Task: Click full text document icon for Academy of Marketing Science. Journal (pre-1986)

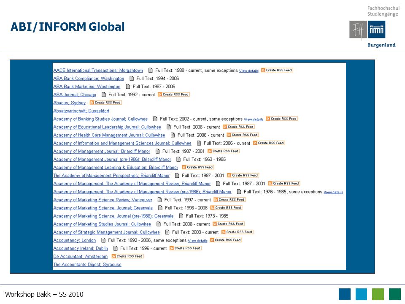Action: [181, 216]
